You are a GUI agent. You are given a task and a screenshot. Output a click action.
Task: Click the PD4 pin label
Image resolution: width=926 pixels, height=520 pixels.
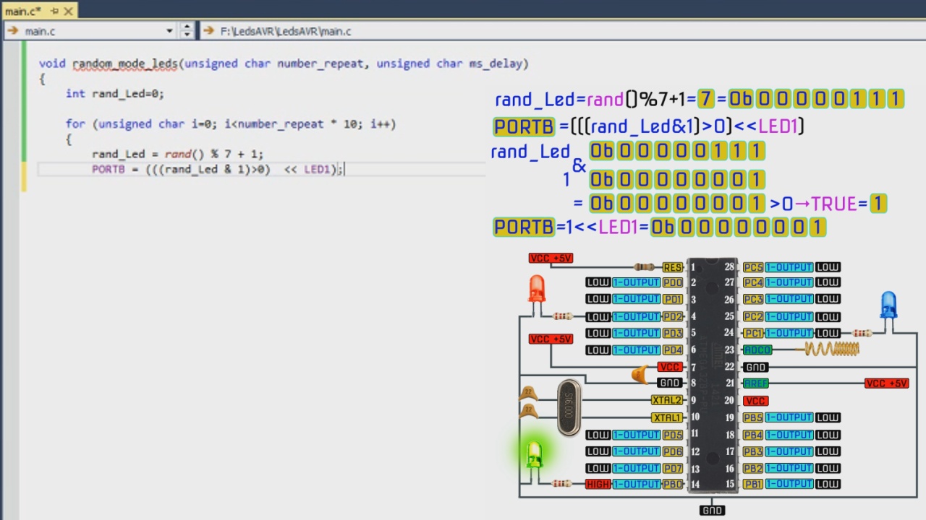pos(673,350)
